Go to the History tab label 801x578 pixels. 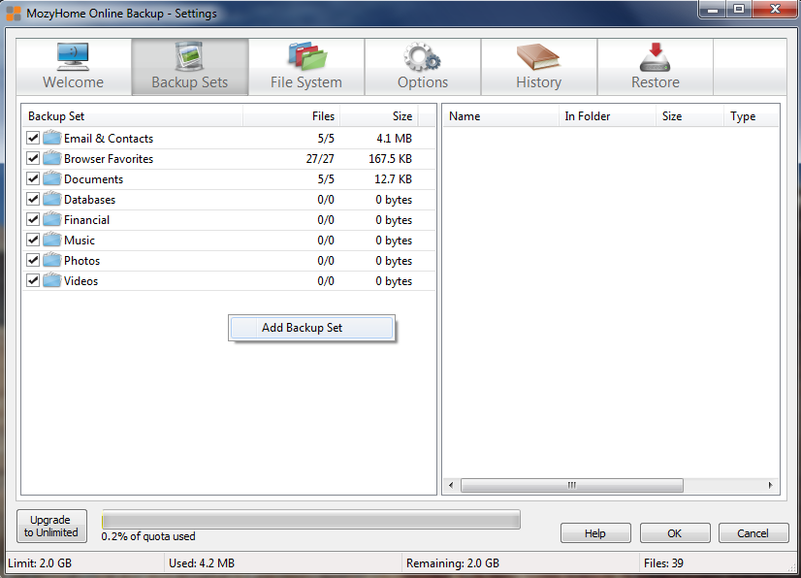click(538, 82)
